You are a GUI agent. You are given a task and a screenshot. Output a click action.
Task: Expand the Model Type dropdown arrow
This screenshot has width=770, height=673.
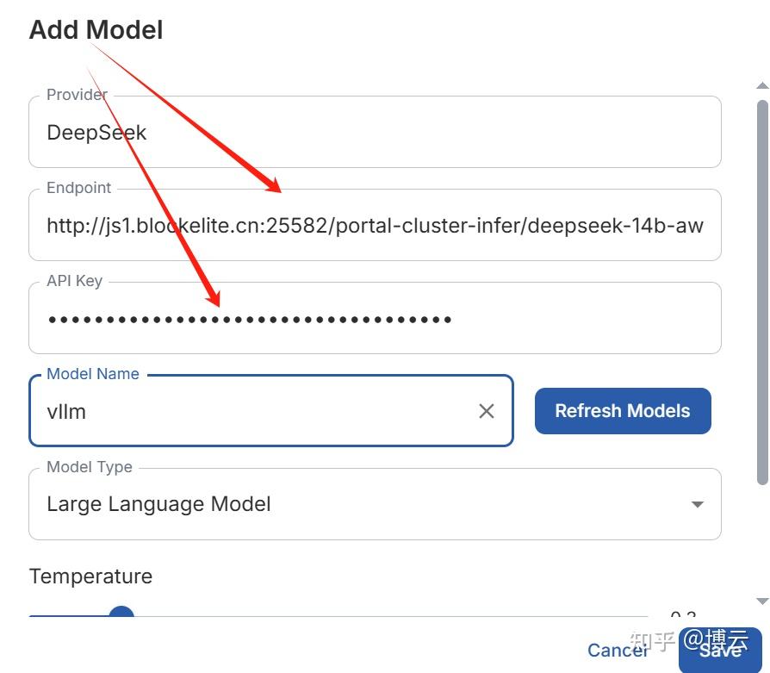[x=698, y=504]
